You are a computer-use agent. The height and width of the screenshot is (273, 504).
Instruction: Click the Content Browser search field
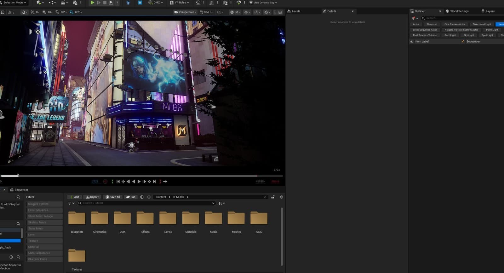point(146,203)
